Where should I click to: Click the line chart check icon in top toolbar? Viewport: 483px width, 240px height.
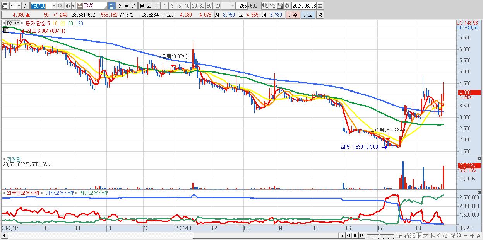click(x=272, y=6)
